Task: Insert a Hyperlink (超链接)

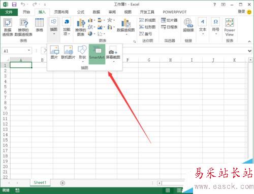Action: point(188,25)
